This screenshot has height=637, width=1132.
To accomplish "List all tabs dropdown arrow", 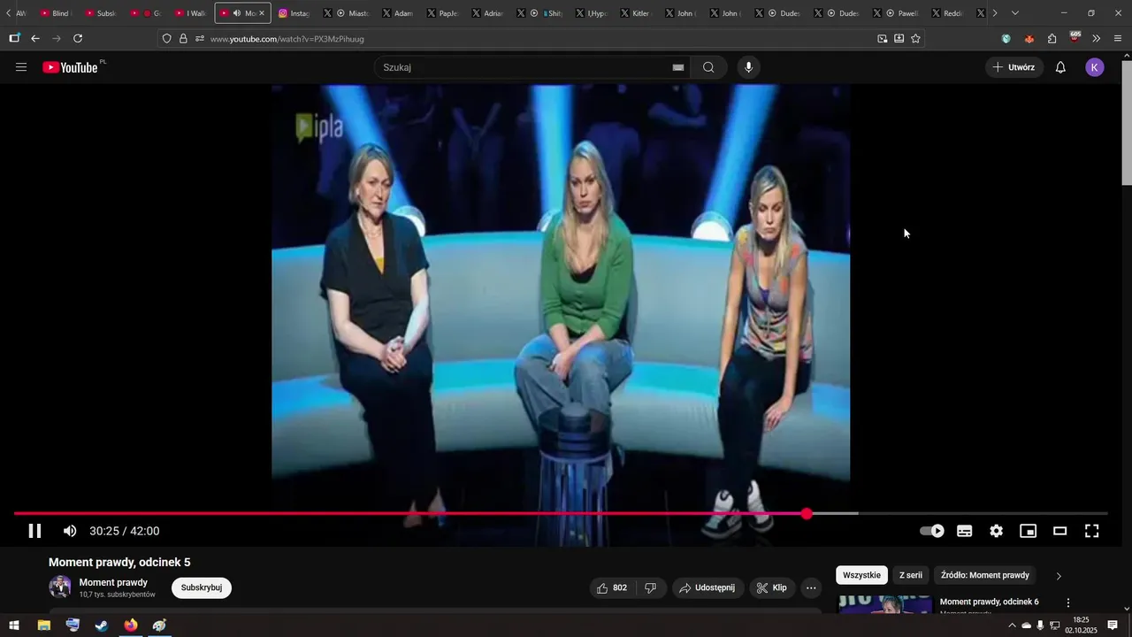I will click(x=1014, y=13).
